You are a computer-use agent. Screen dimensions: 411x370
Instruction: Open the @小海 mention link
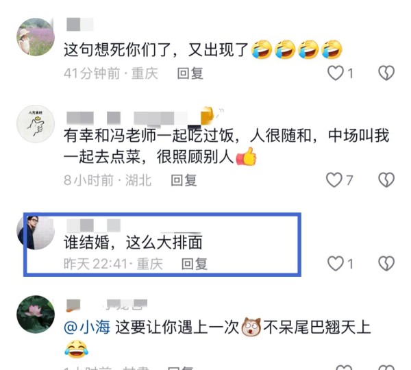(87, 328)
